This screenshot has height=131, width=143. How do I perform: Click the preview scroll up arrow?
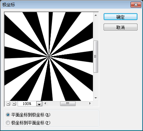pyautogui.click(x=96, y=15)
